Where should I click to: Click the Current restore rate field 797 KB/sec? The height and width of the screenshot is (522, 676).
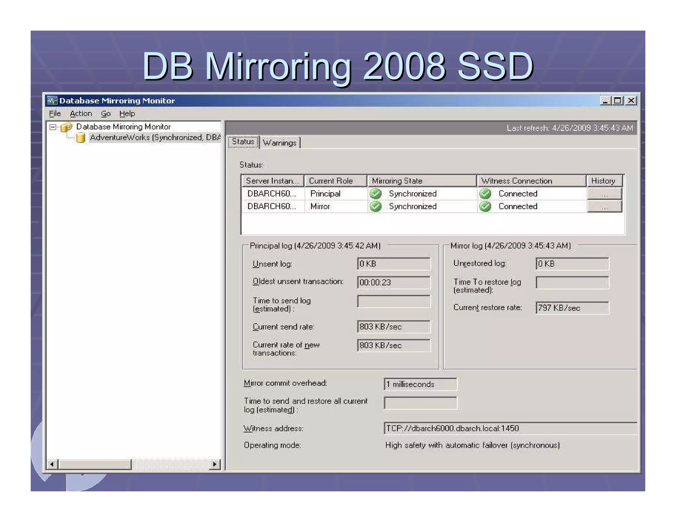click(572, 308)
